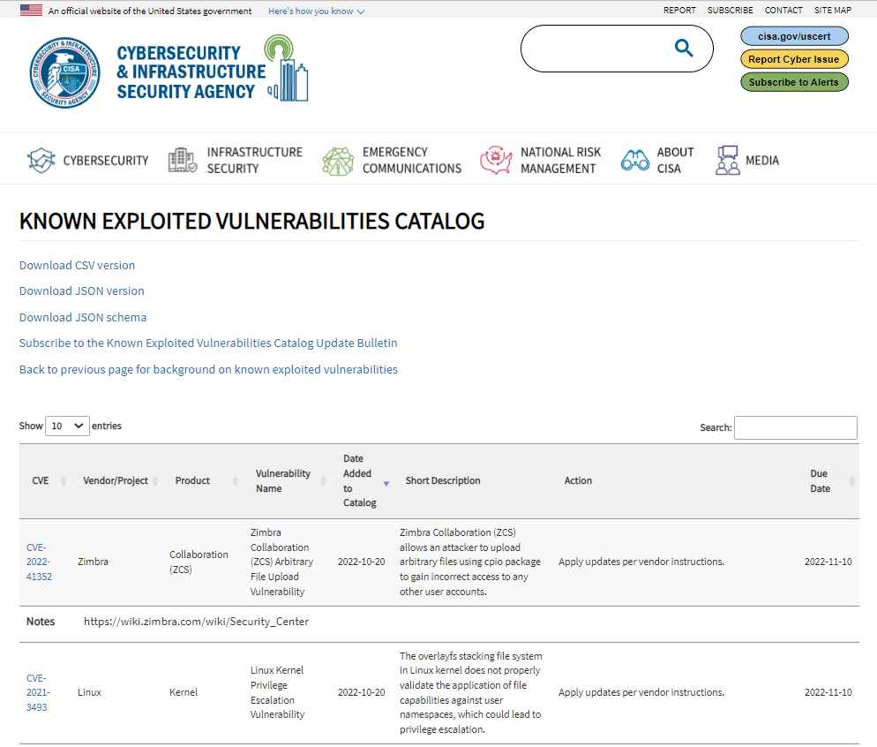Click the Cybersecurity shield icon
Image resolution: width=877 pixels, height=747 pixels.
click(x=41, y=160)
